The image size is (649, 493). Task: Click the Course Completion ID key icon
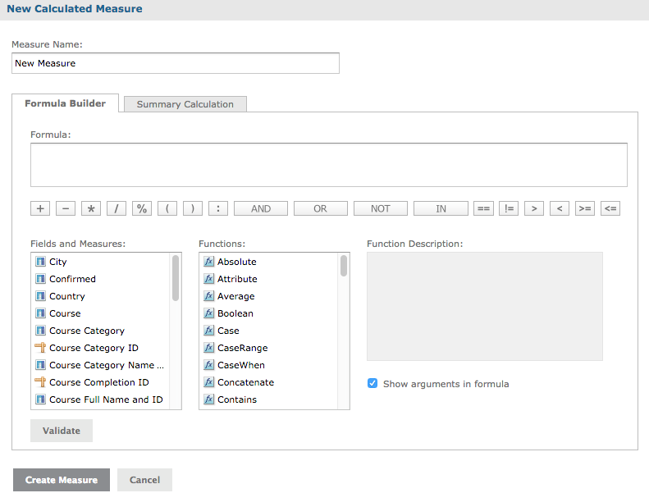point(40,382)
